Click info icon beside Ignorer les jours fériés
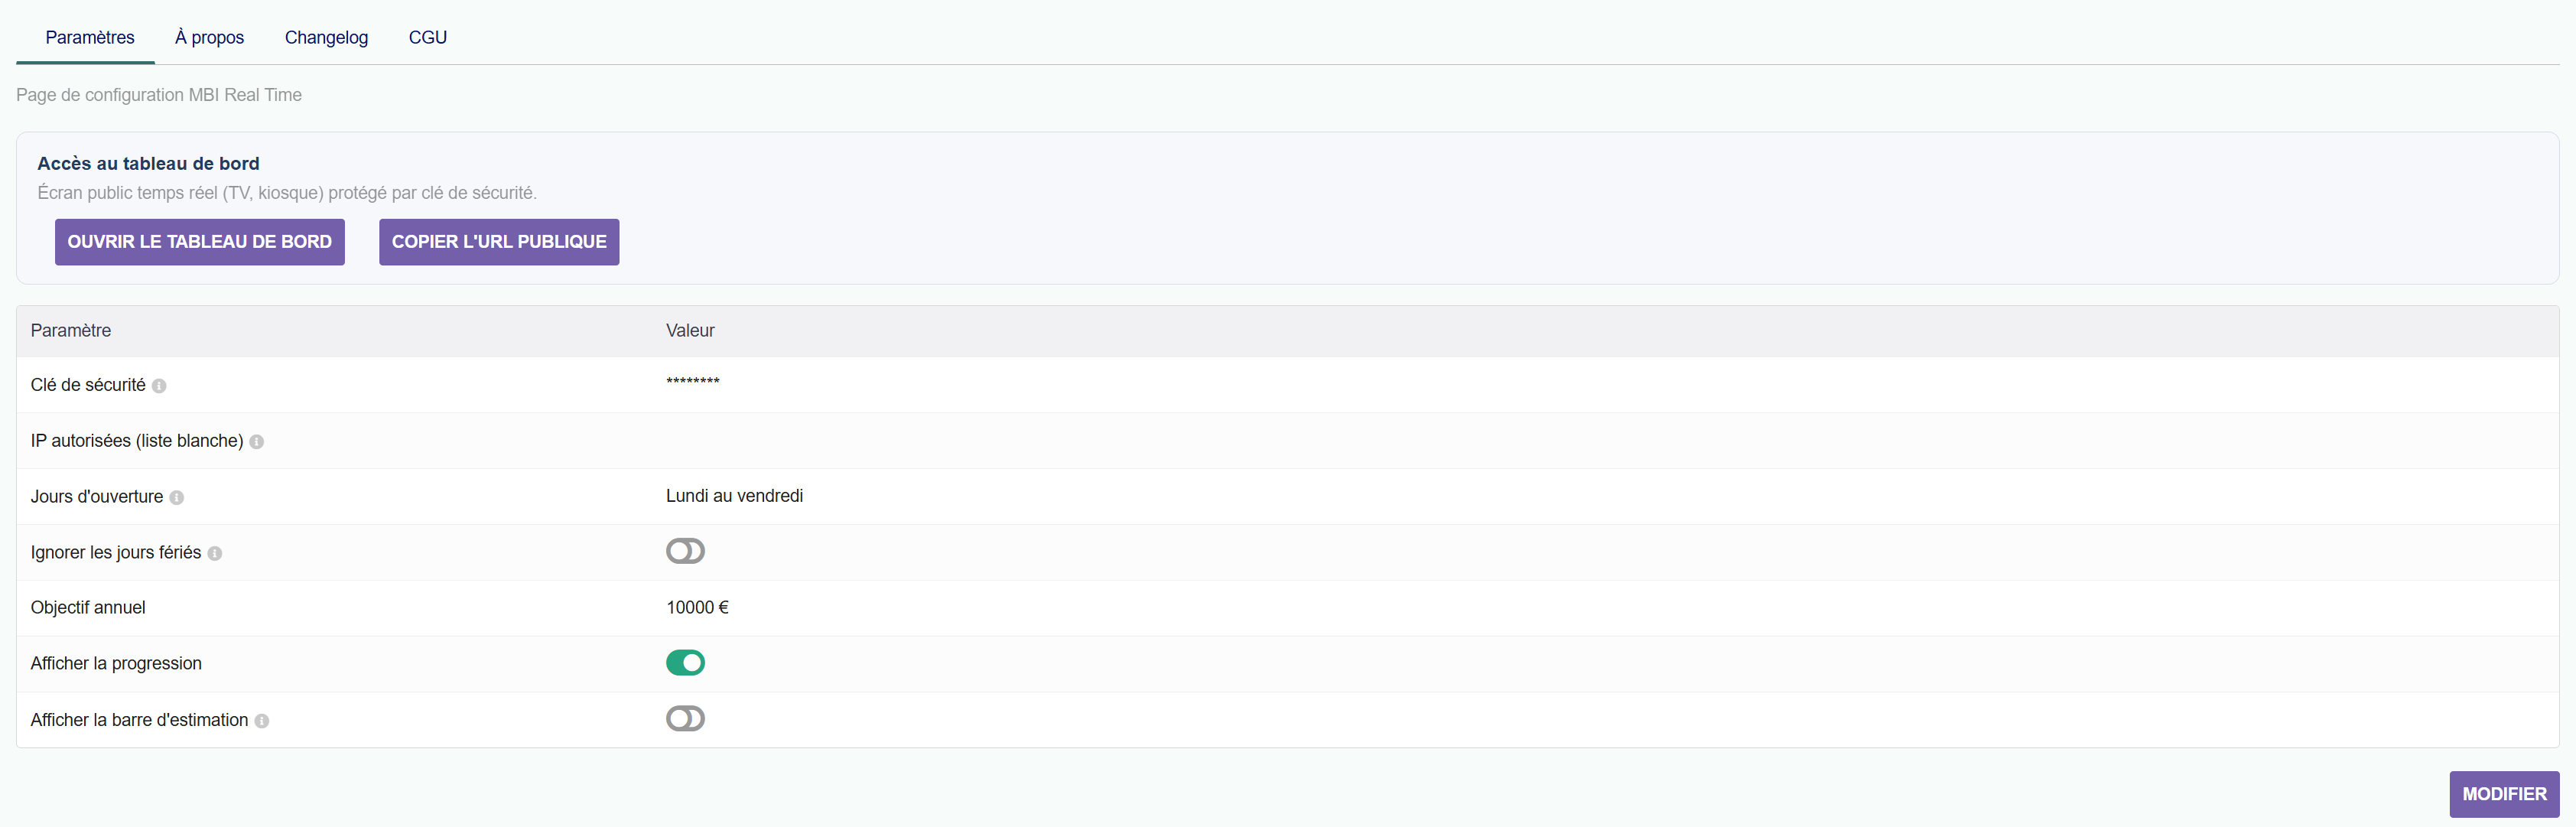The height and width of the screenshot is (827, 2576). pos(215,554)
